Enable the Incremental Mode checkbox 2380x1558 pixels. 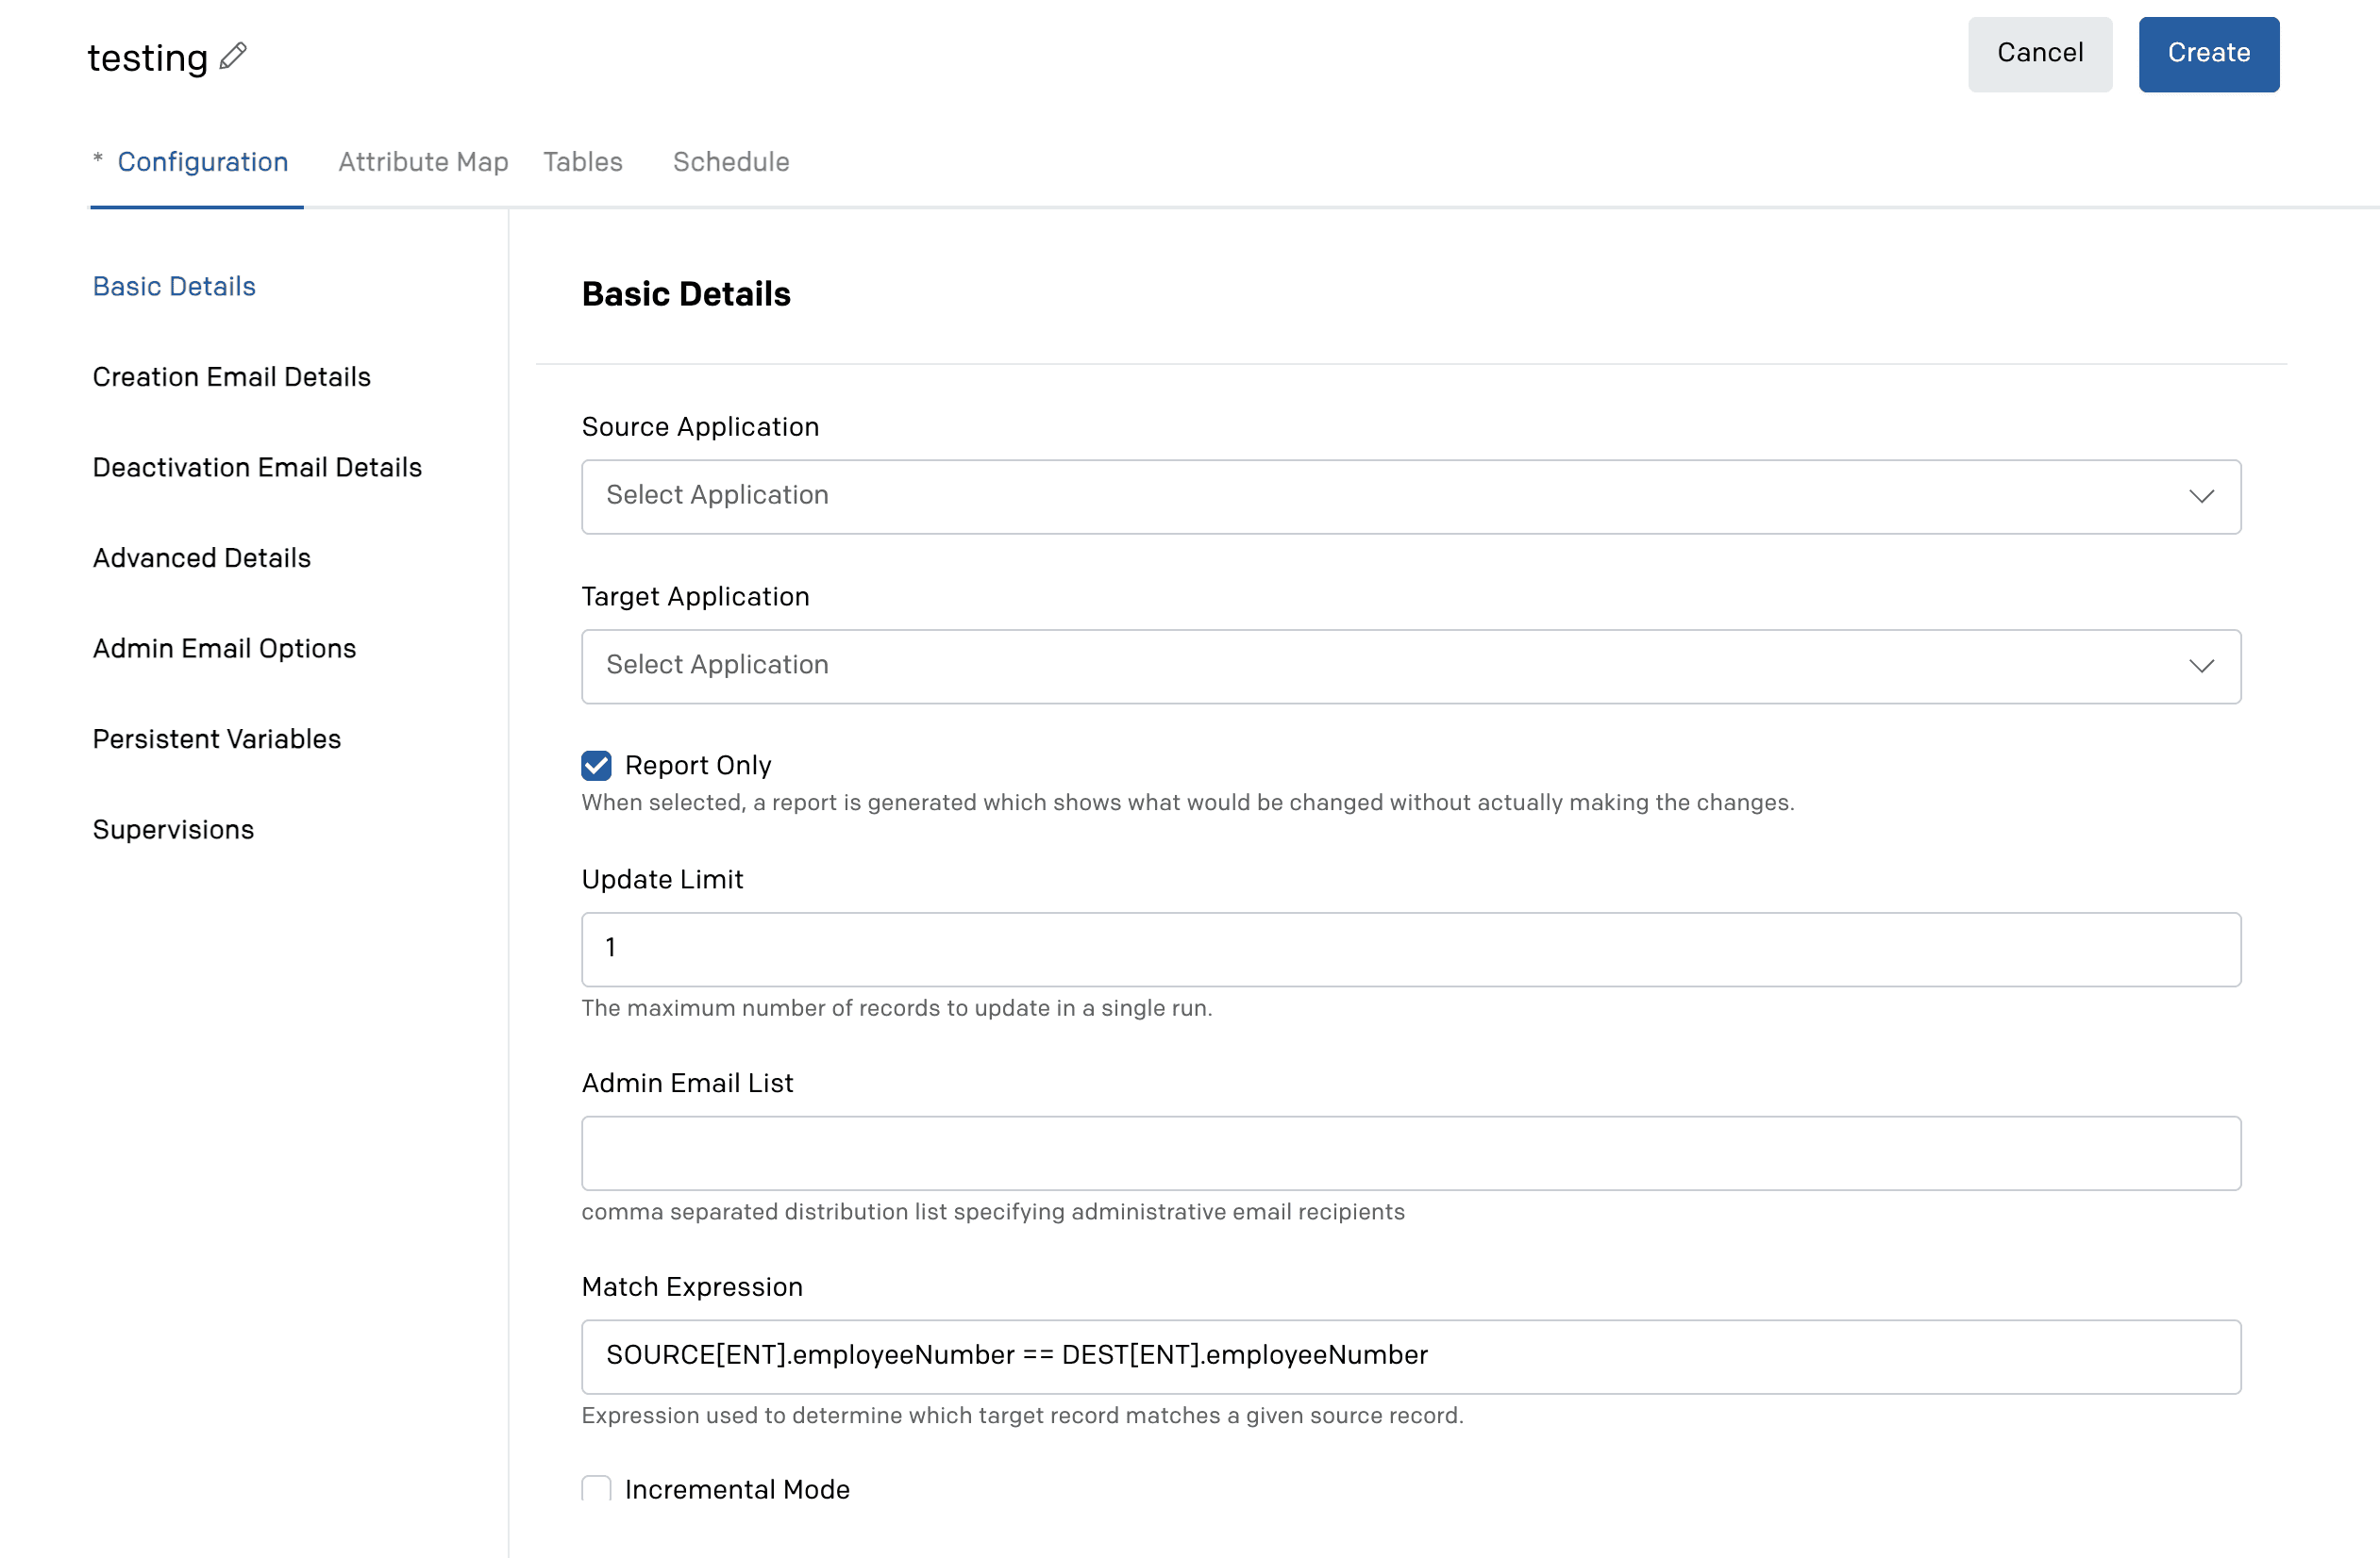[596, 1488]
